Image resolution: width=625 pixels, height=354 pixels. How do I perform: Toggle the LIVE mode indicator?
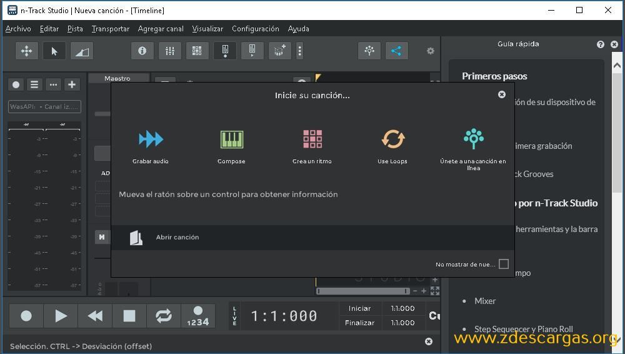tap(234, 316)
